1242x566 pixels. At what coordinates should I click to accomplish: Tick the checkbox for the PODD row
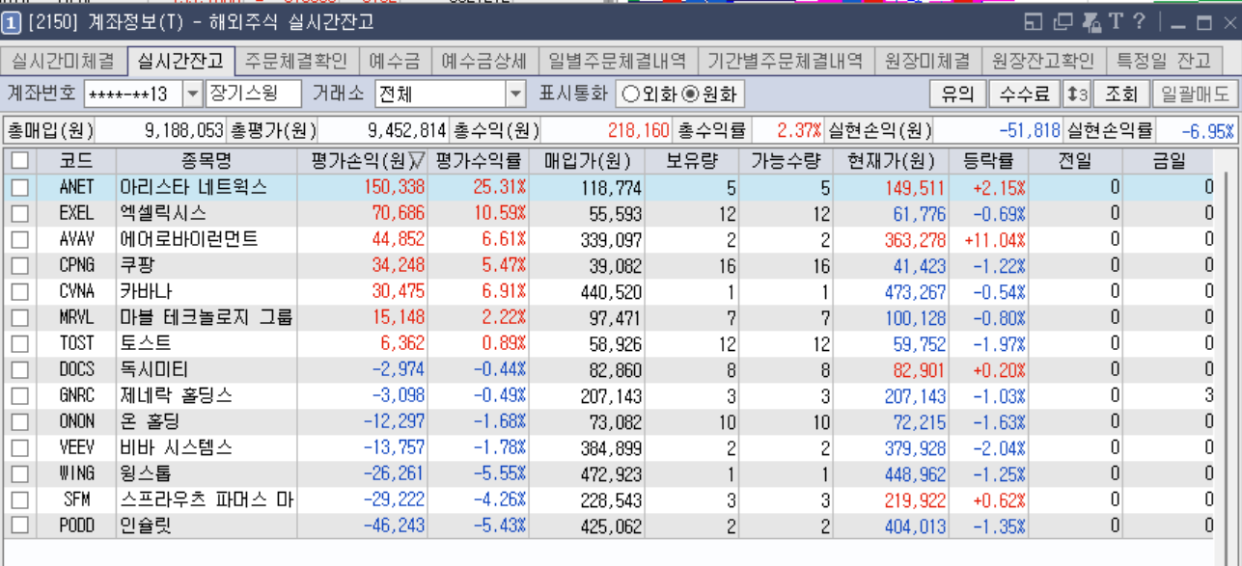(x=19, y=526)
